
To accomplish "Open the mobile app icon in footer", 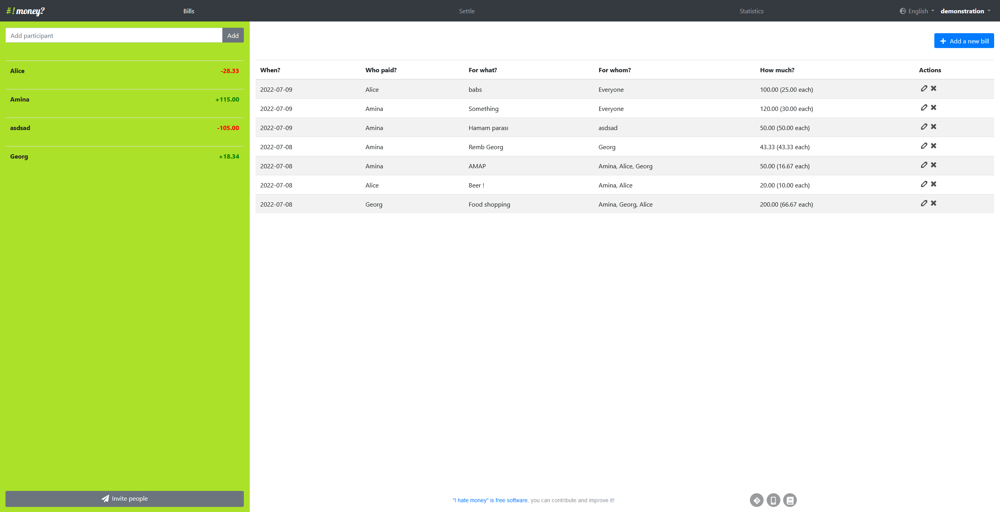I will 773,500.
